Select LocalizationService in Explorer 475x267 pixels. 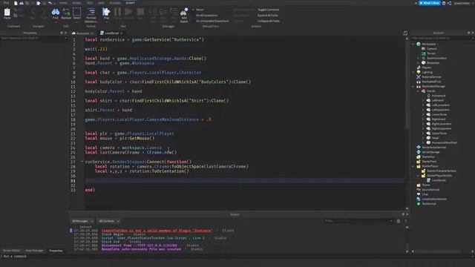pyautogui.click(x=431, y=199)
